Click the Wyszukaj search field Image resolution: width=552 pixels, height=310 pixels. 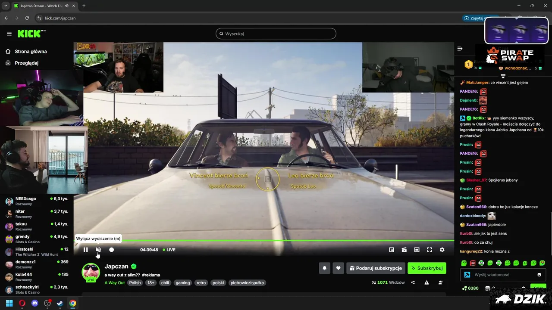coord(276,34)
